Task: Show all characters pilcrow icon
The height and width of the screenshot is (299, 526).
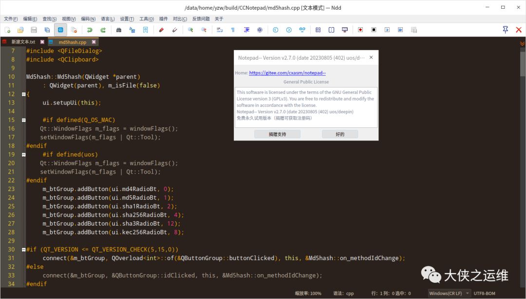Action: (x=233, y=30)
